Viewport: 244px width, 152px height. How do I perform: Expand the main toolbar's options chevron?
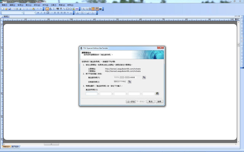[43, 9]
